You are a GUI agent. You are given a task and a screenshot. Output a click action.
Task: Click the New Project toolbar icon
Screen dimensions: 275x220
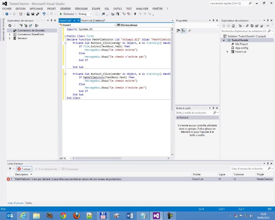point(21,14)
